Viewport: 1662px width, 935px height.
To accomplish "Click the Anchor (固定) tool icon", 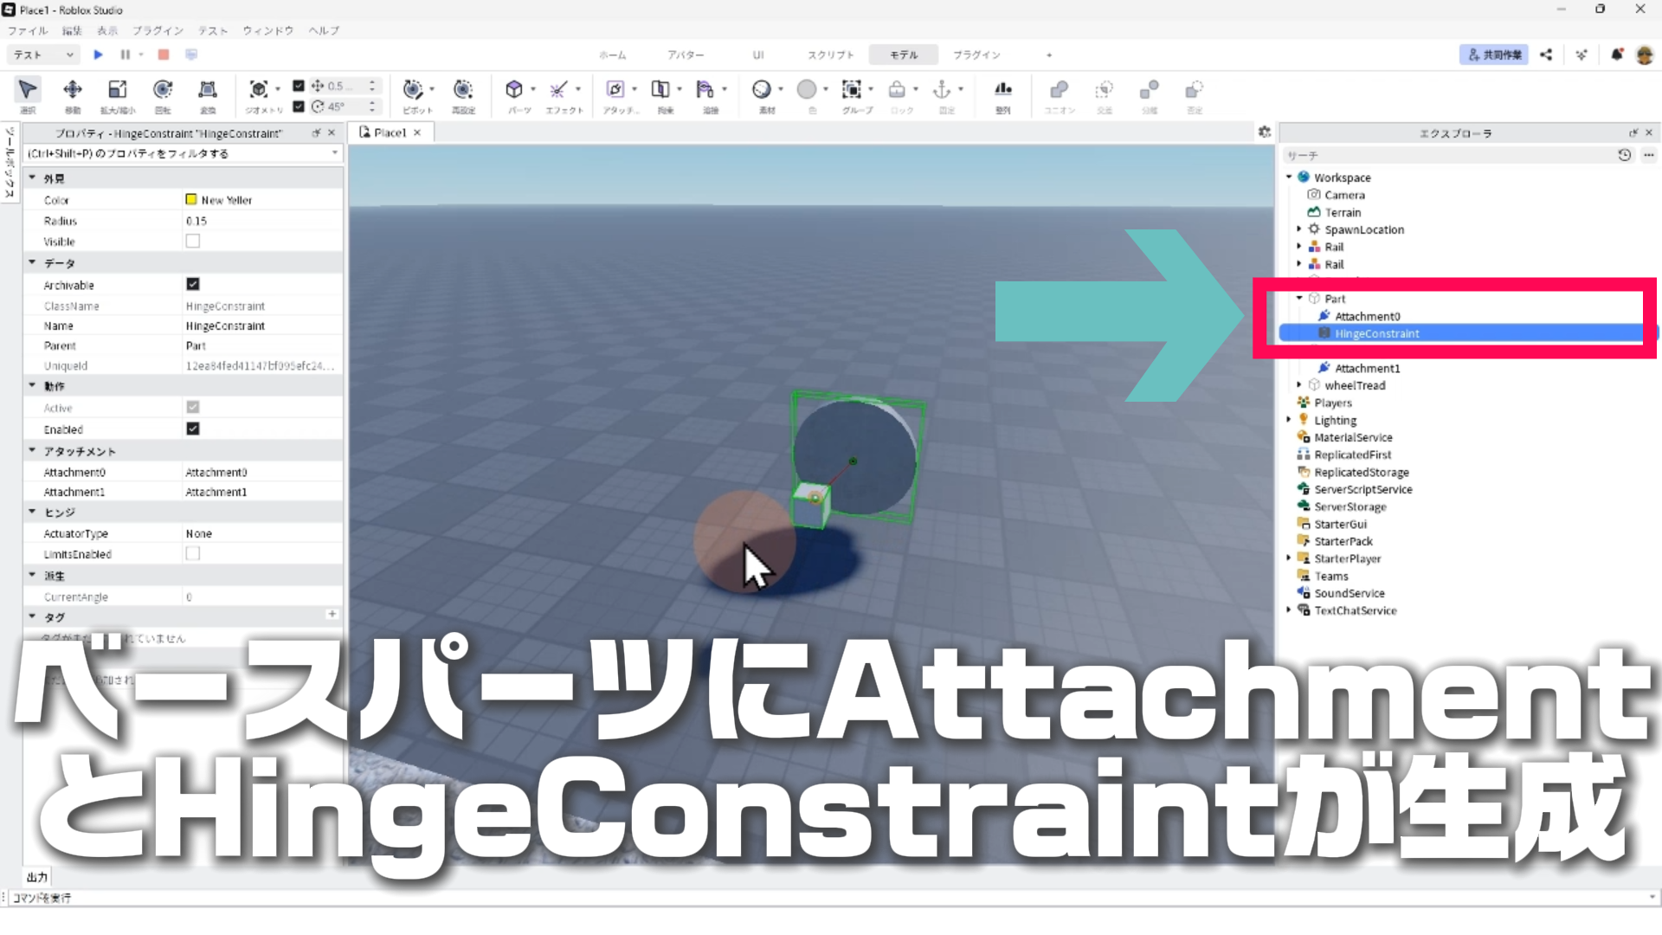I will click(942, 90).
